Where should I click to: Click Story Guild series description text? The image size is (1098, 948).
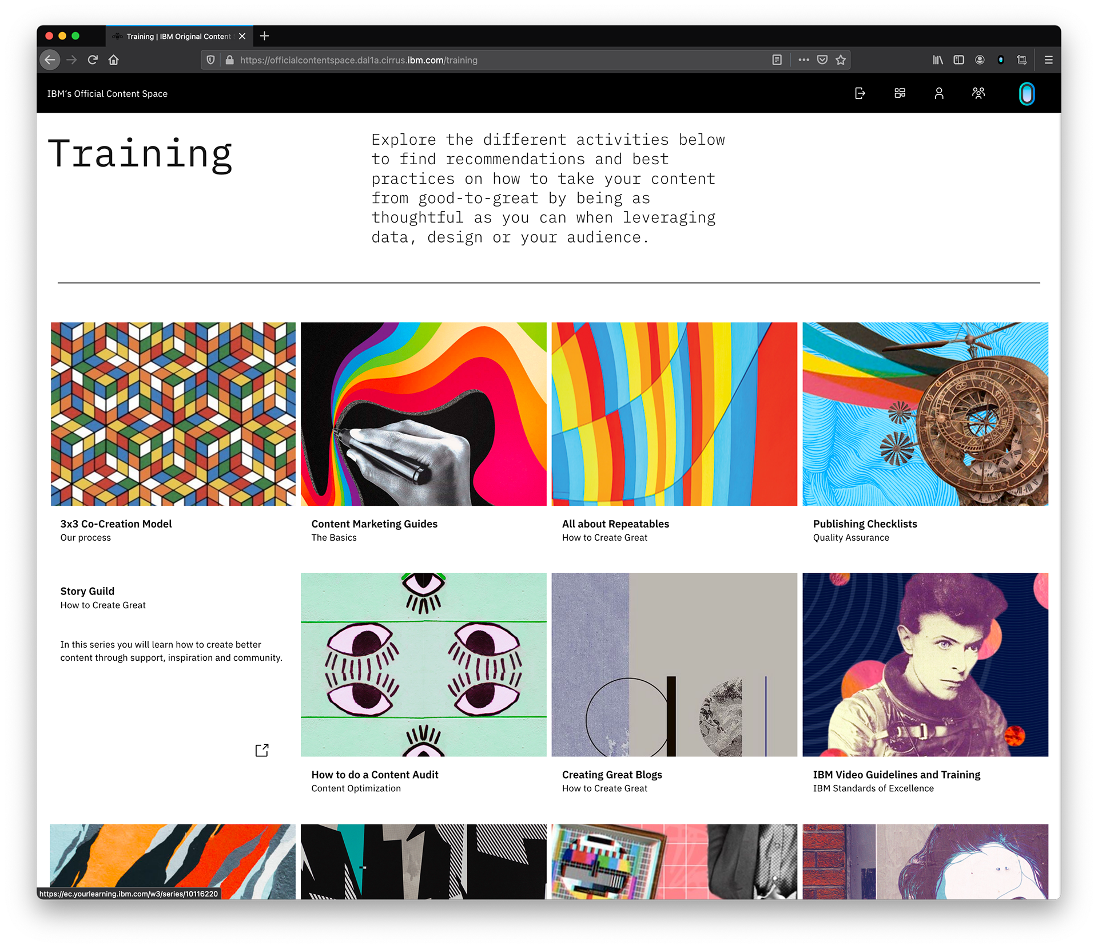172,651
